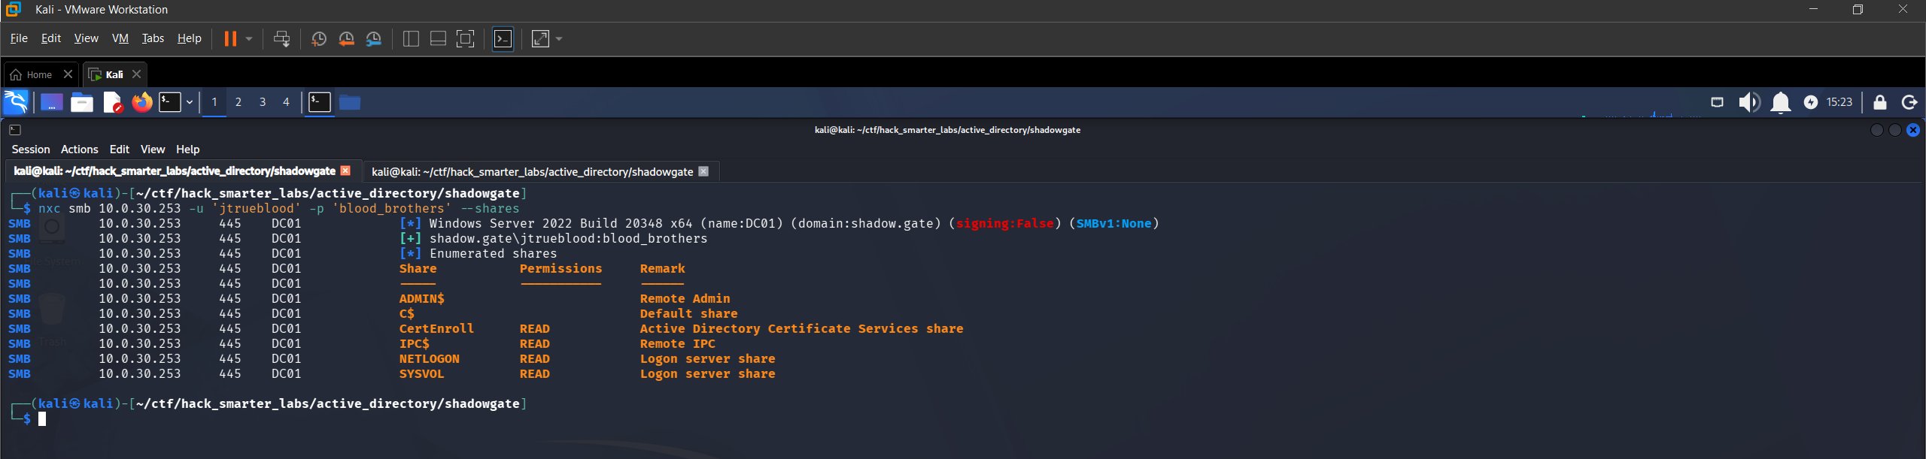The image size is (1926, 459).
Task: Open the VMware Help menu
Action: (189, 38)
